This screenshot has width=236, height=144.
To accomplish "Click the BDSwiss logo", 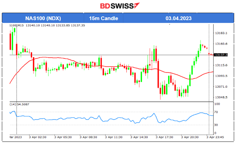I will 120,6.
